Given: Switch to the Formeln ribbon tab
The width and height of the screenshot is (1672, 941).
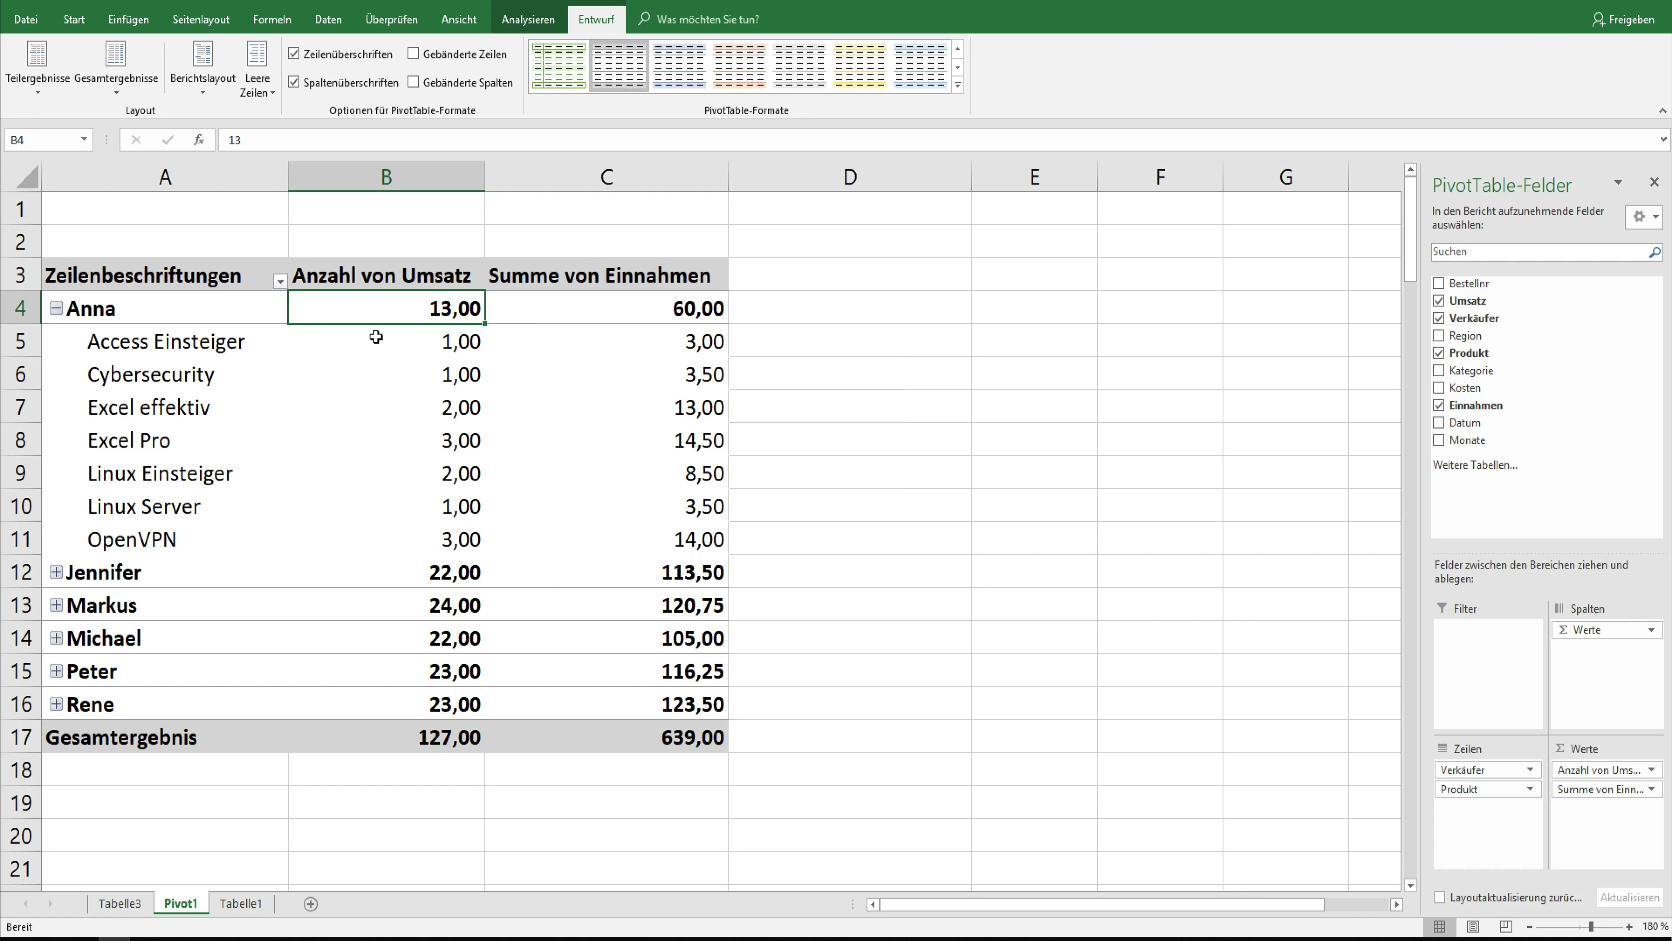Looking at the screenshot, I should (272, 20).
